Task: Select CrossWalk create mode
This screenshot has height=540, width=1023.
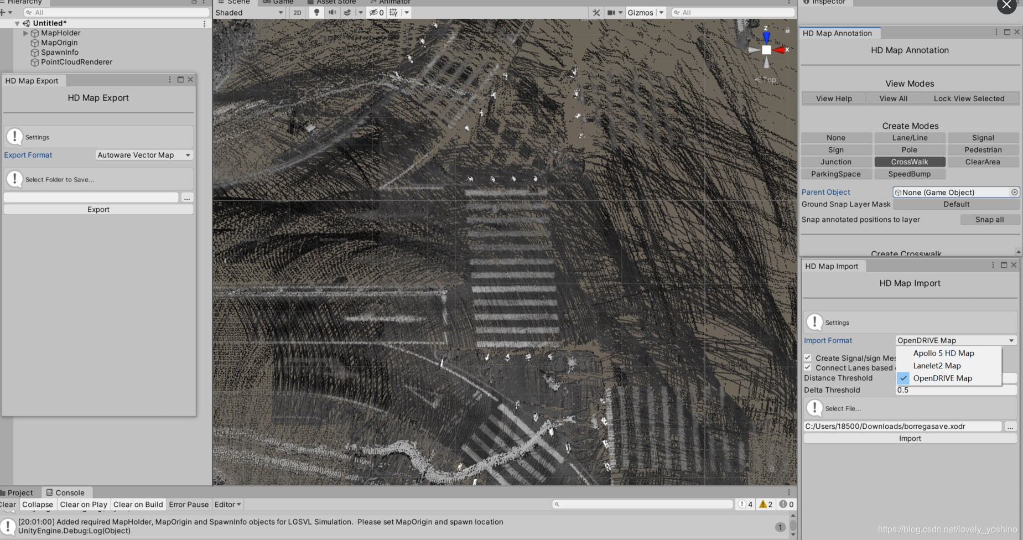Action: click(x=910, y=162)
